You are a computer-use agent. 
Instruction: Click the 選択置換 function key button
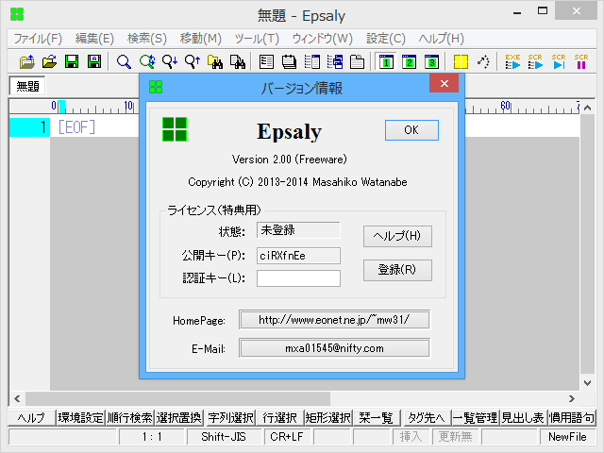[x=178, y=417]
